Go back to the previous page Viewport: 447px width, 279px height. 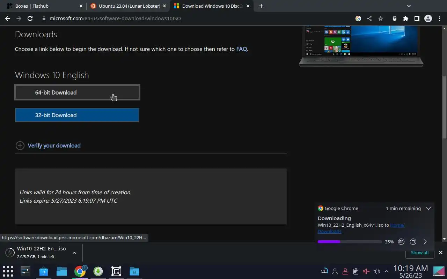tap(8, 18)
